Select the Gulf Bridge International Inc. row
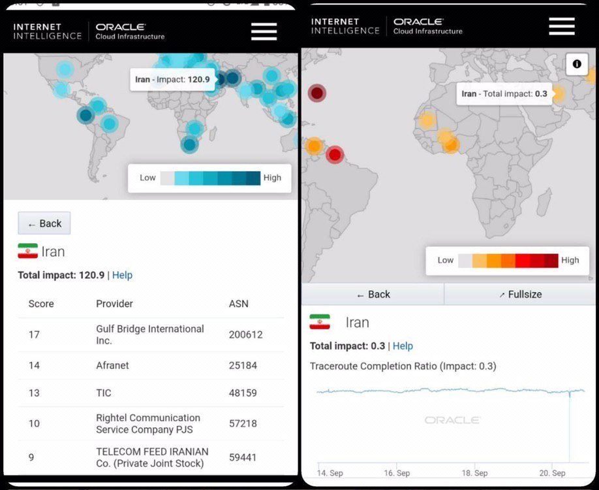Screen dimensions: 599x490 tap(150, 335)
